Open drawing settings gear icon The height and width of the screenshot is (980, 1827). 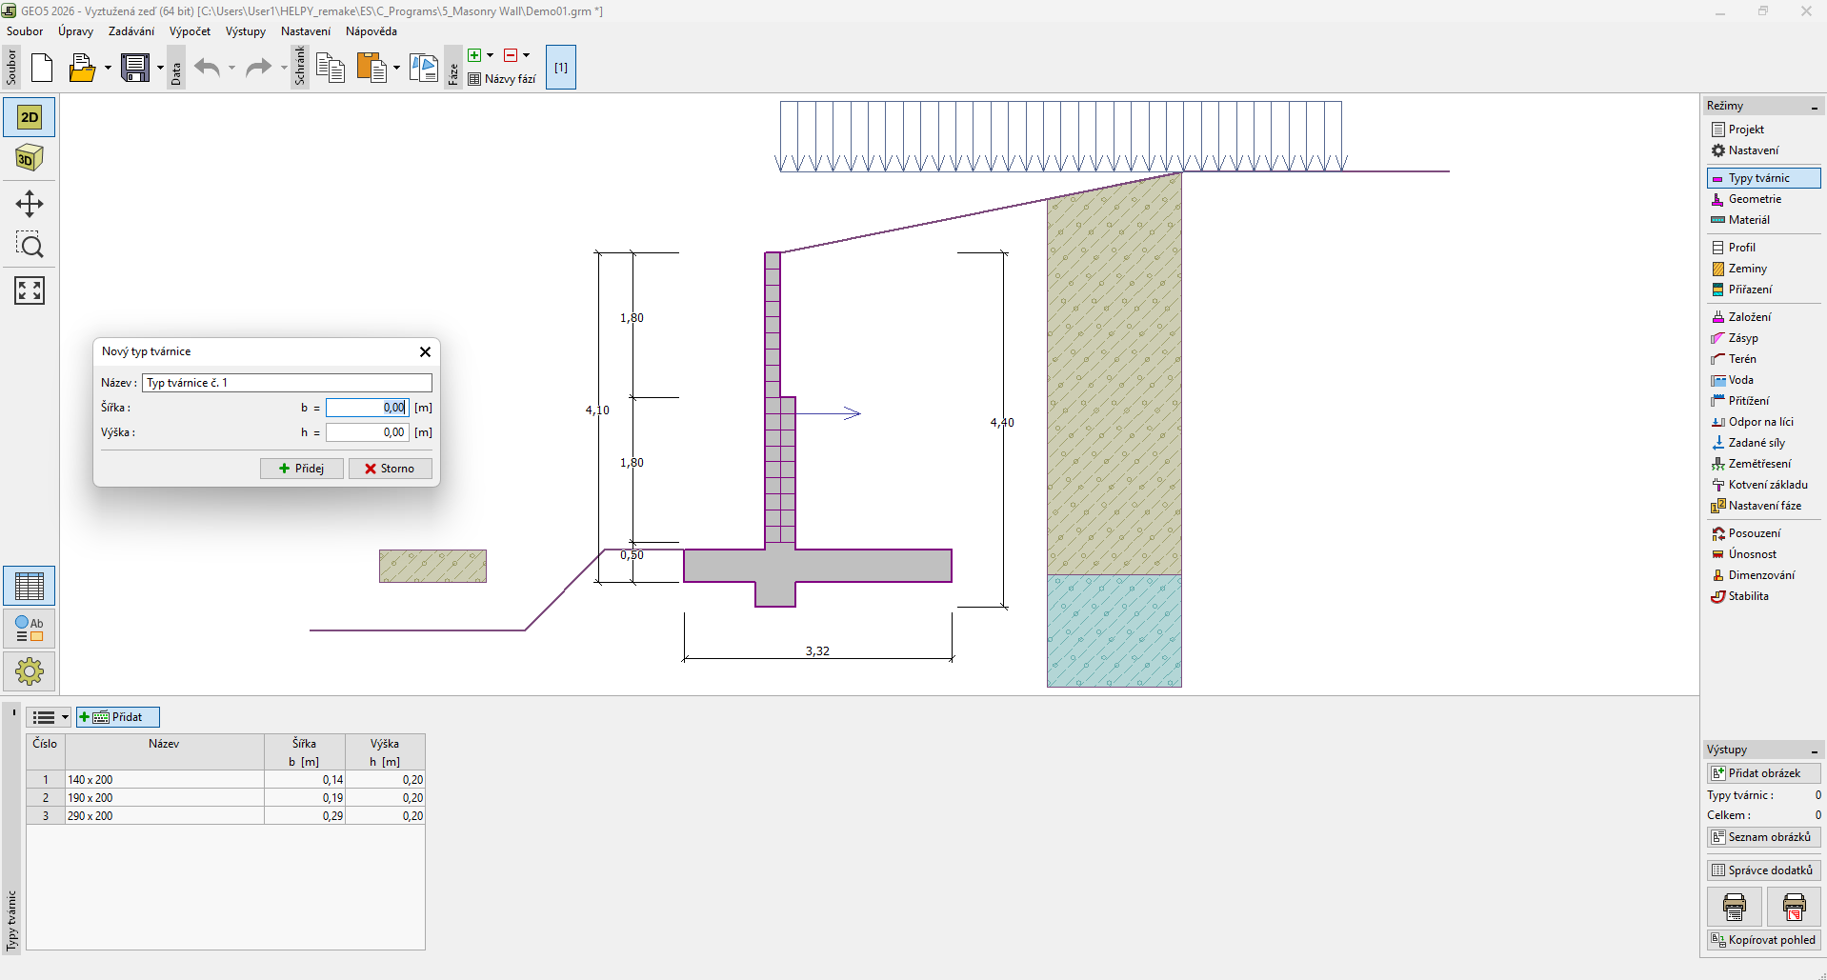[30, 671]
